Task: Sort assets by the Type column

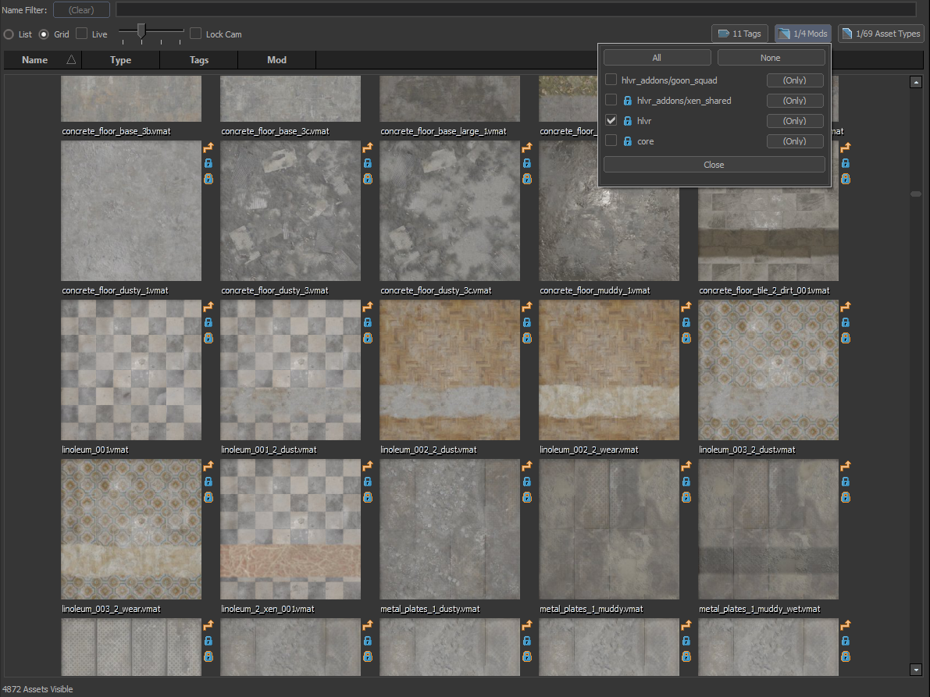Action: click(x=120, y=60)
